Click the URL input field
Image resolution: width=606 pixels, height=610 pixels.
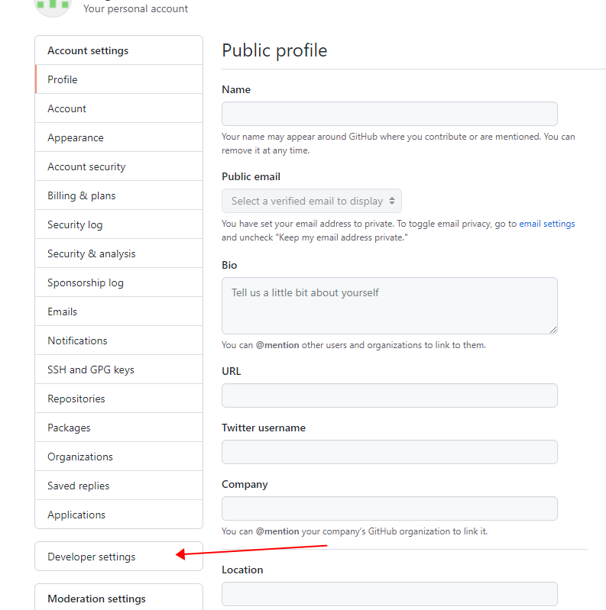pyautogui.click(x=390, y=395)
